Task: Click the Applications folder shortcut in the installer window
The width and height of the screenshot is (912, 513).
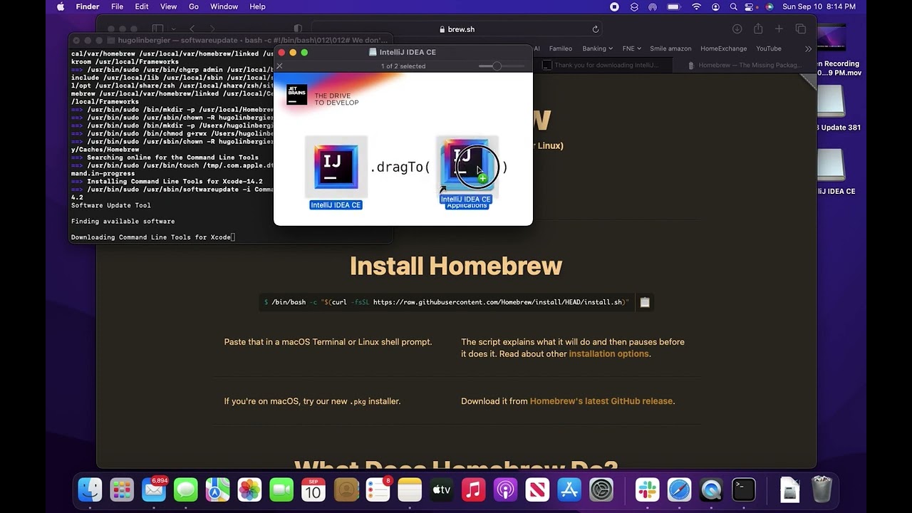Action: (x=467, y=166)
